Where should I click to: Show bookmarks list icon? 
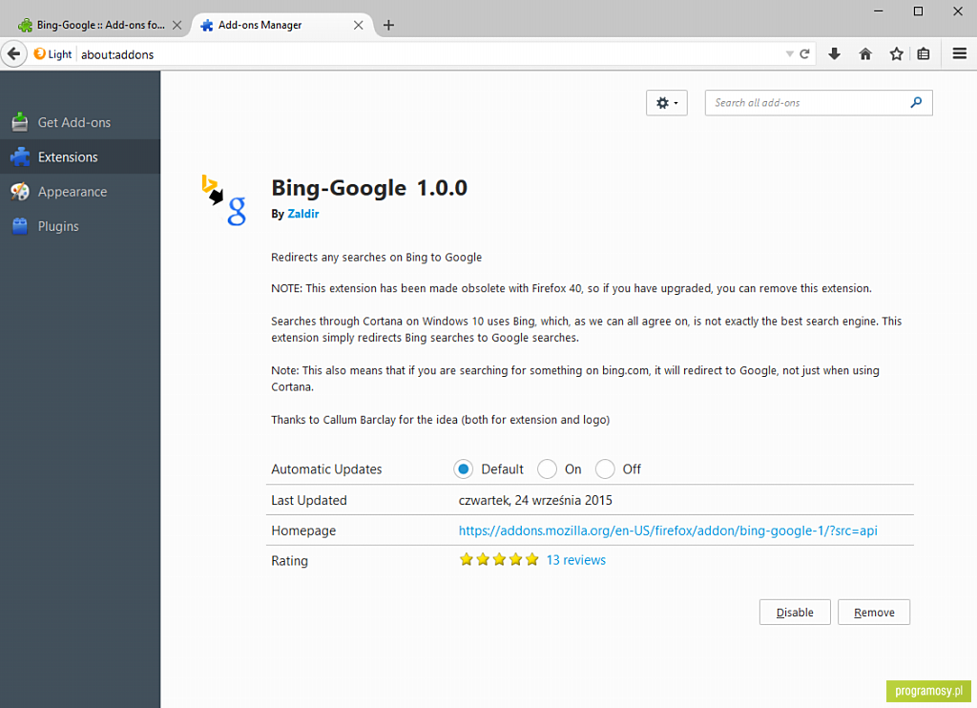point(924,54)
